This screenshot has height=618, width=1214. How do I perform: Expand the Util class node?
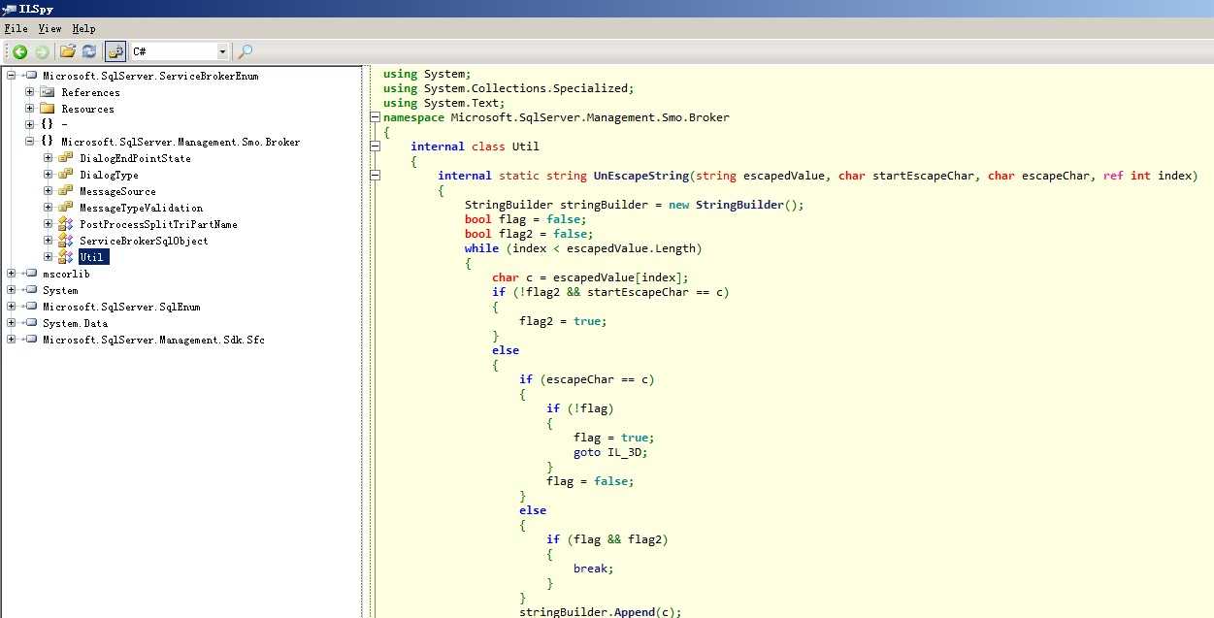pyautogui.click(x=48, y=257)
